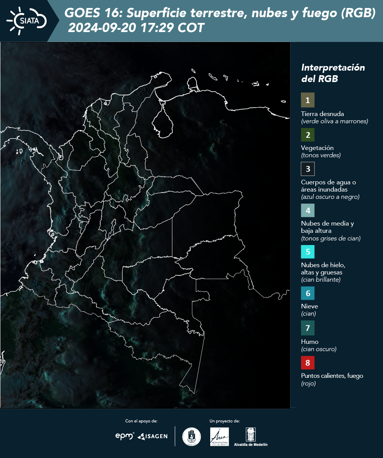
Task: Select red legend swatch 8 for fuego
Action: (308, 362)
